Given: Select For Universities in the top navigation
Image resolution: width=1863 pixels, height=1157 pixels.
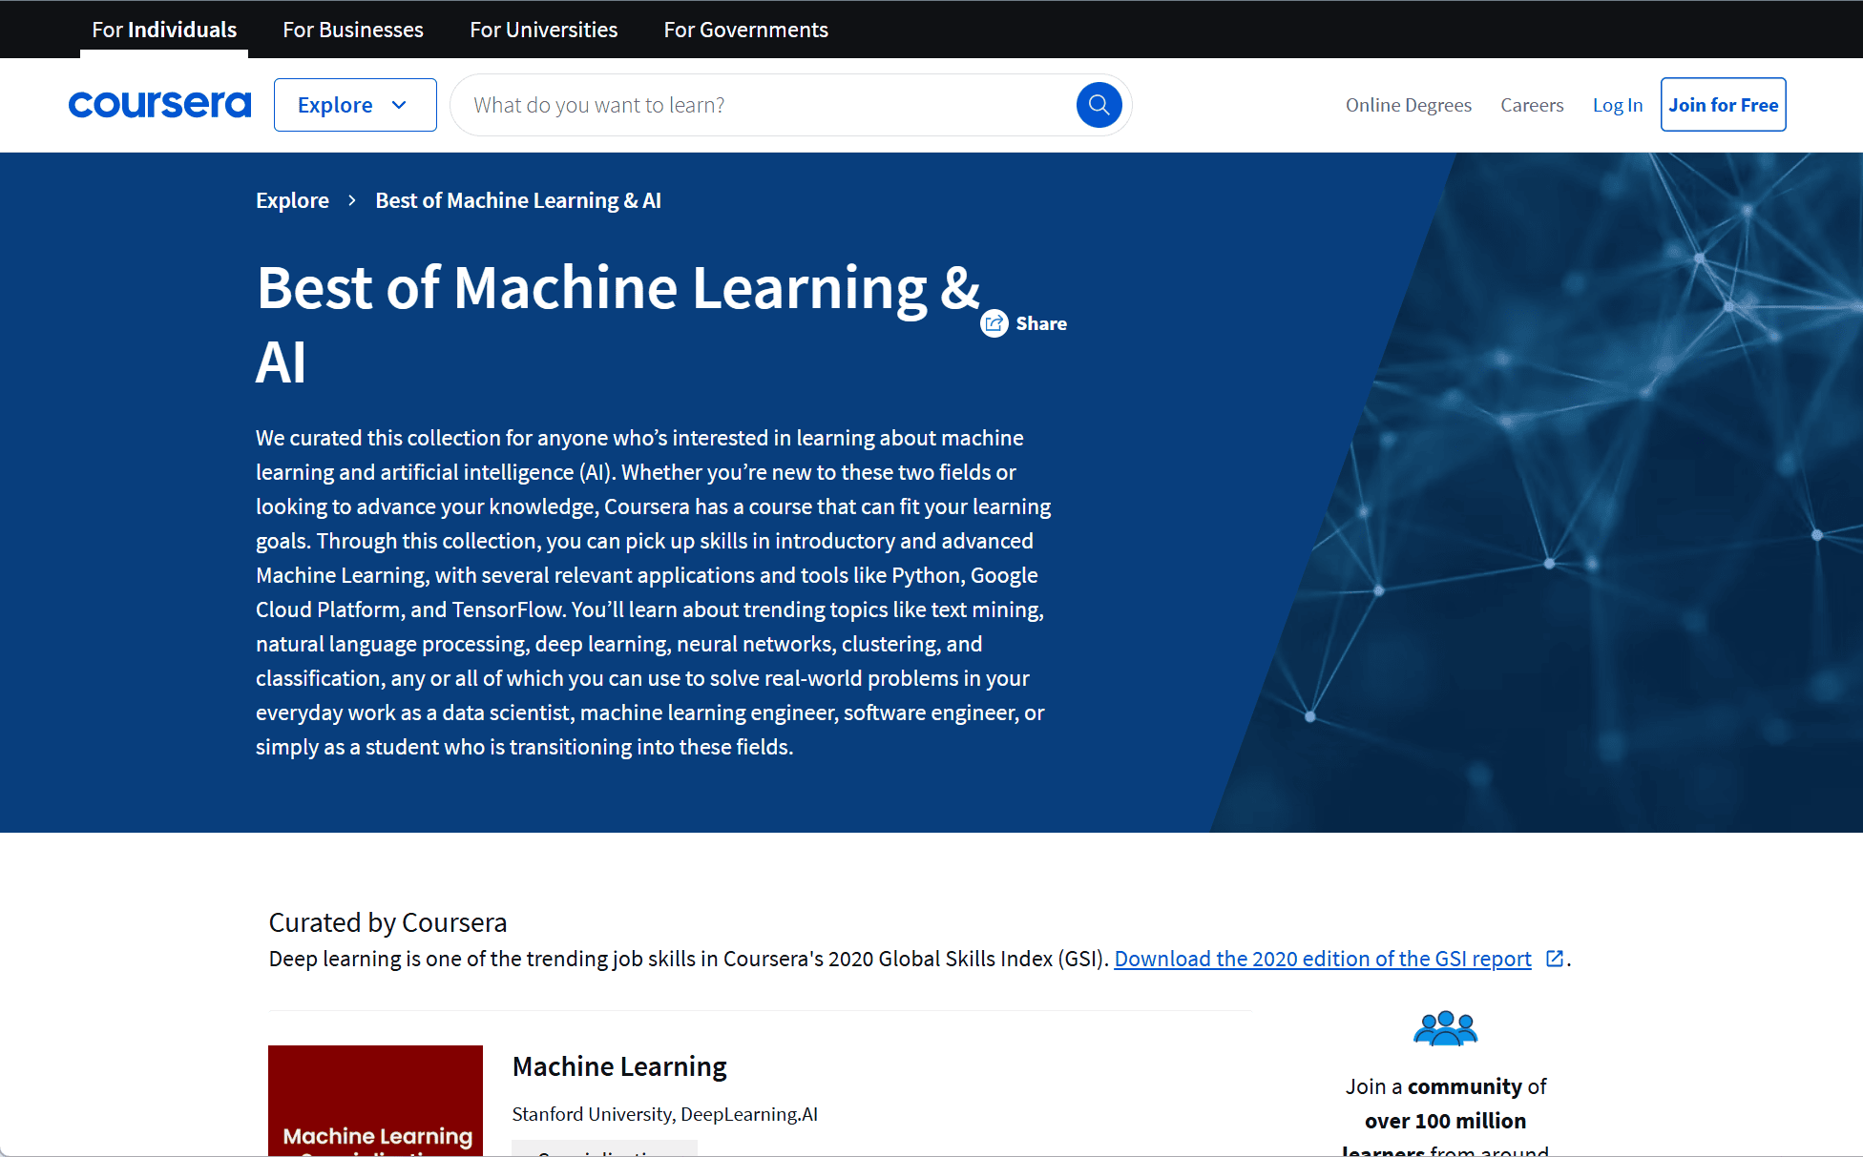Looking at the screenshot, I should 542,30.
